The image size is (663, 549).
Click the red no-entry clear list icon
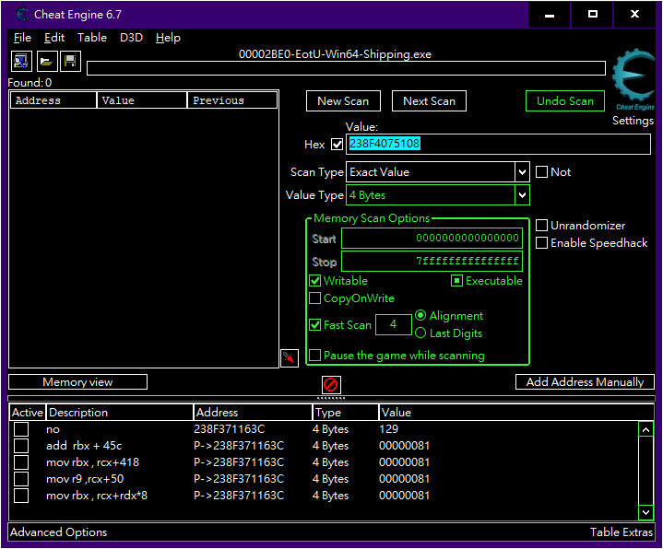pyautogui.click(x=331, y=385)
